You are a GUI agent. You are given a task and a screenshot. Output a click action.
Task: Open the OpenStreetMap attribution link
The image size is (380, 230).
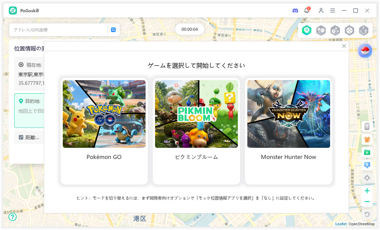(x=362, y=224)
